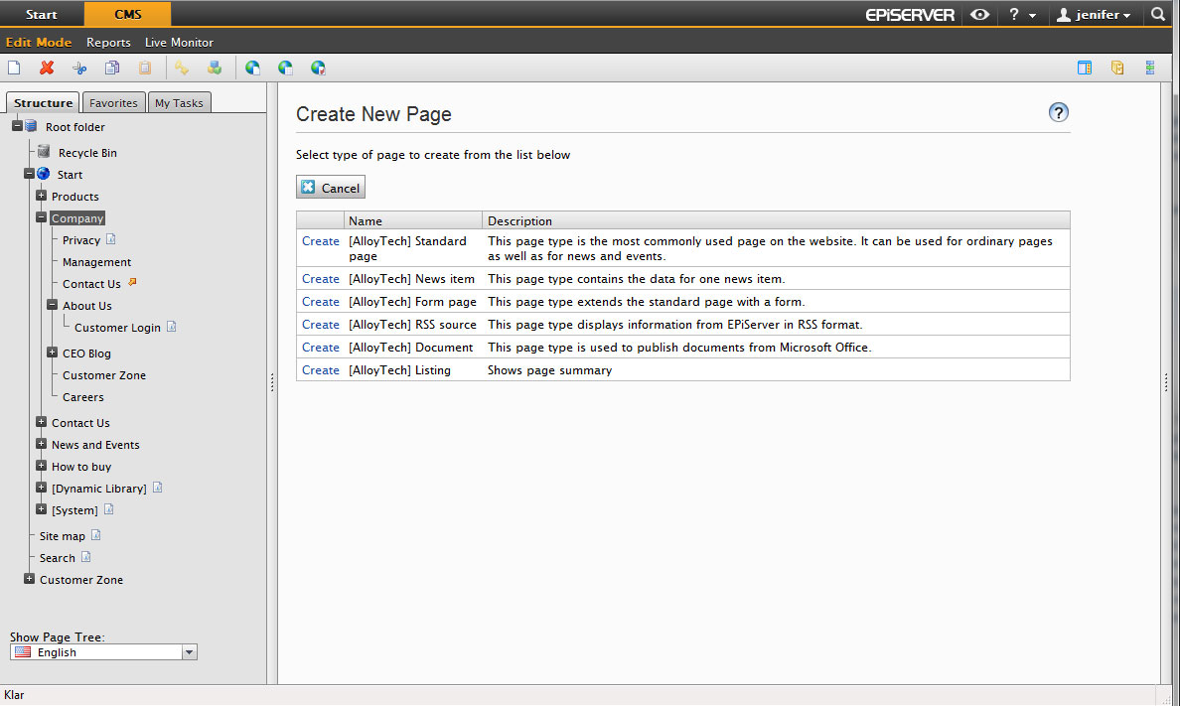Image resolution: width=1180 pixels, height=706 pixels.
Task: Click the Recycle Bin icon in tree
Action: tap(44, 152)
